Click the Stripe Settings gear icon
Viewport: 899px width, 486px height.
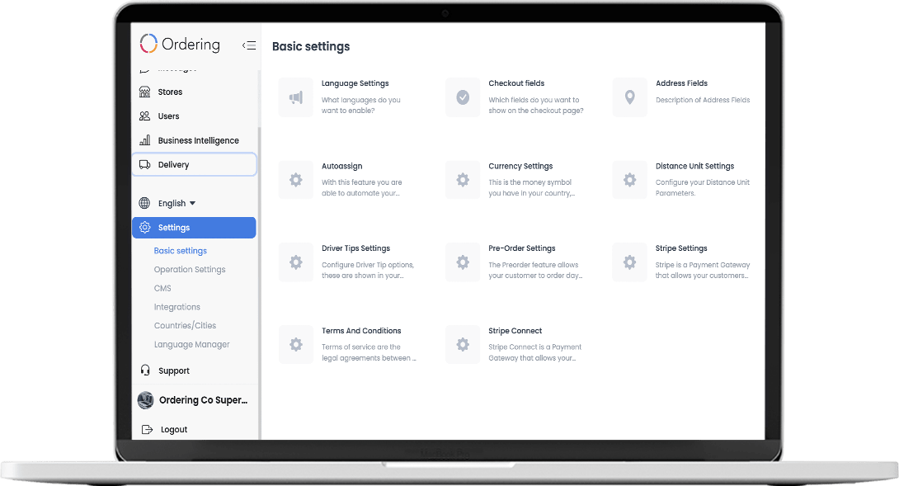click(629, 262)
